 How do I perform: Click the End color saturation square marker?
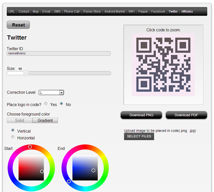[x=93, y=170]
